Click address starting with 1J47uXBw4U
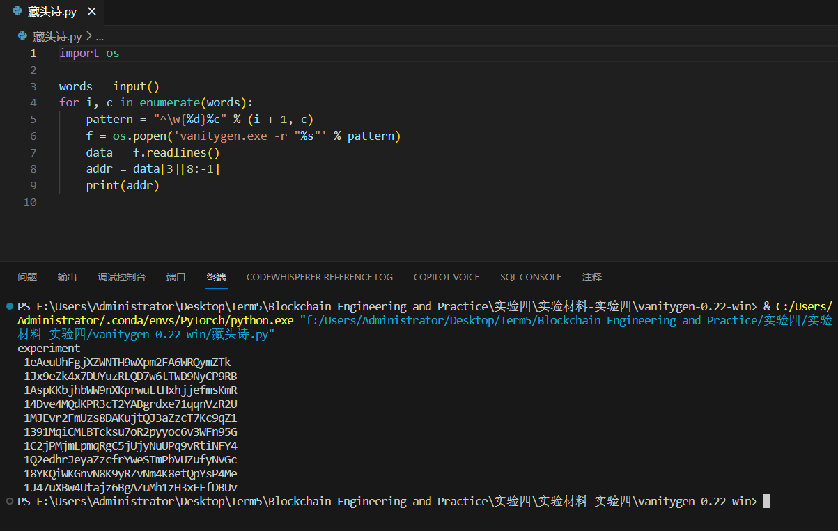838x531 pixels. [x=130, y=487]
